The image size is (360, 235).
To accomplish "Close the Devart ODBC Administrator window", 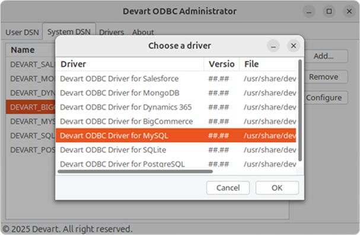I will (349, 11).
